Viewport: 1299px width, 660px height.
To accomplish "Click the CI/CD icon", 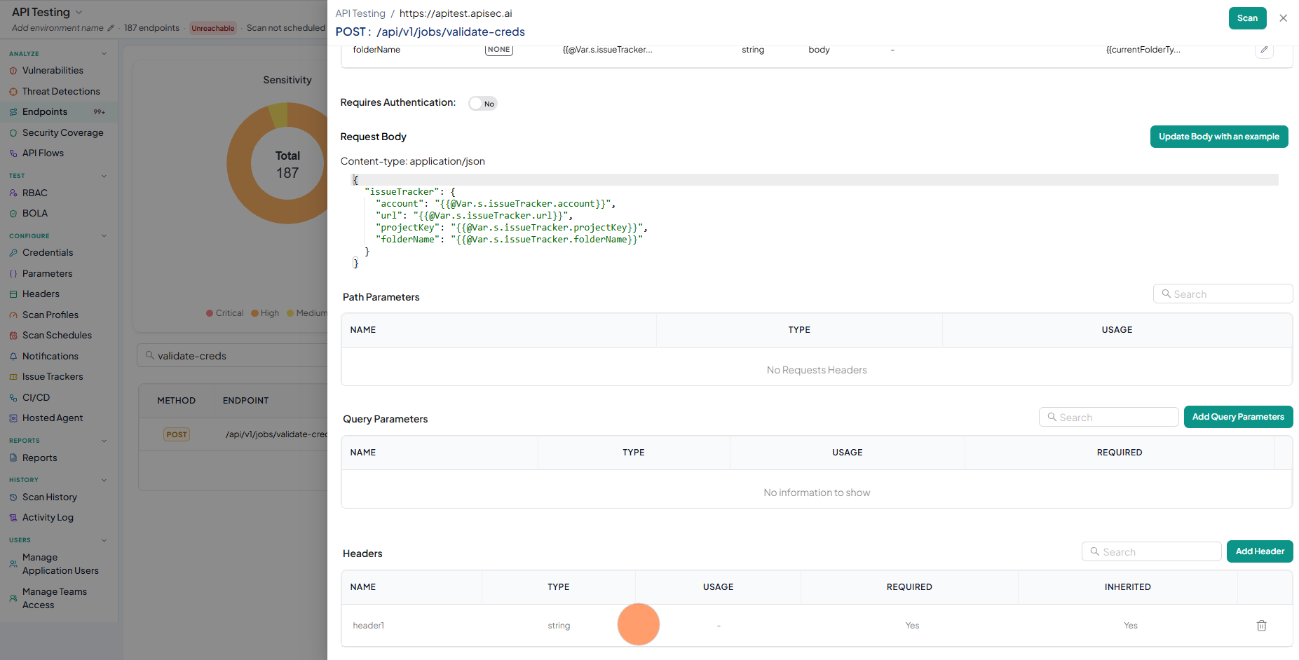I will 13,398.
